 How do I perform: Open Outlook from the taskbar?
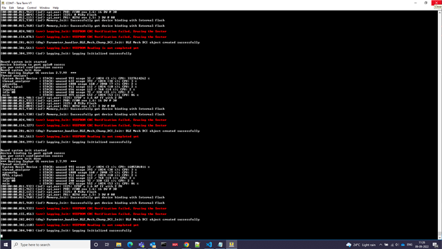[153, 244]
